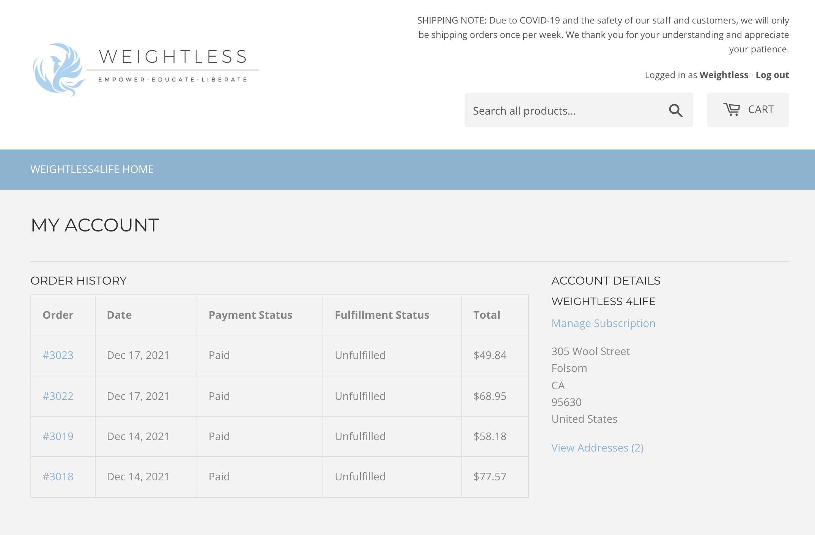This screenshot has width=815, height=535.
Task: Click the Total column header
Action: tap(487, 315)
